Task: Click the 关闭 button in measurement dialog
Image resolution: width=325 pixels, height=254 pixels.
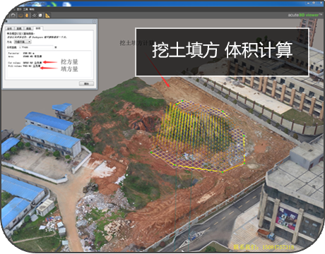Action: (86, 83)
